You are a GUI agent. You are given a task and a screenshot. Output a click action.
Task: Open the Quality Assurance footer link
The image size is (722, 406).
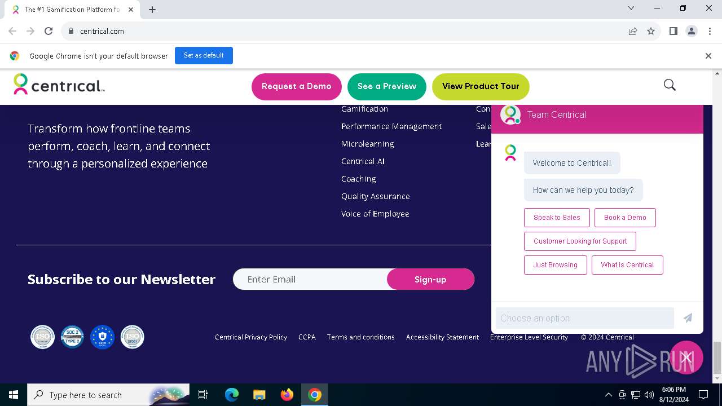(376, 196)
